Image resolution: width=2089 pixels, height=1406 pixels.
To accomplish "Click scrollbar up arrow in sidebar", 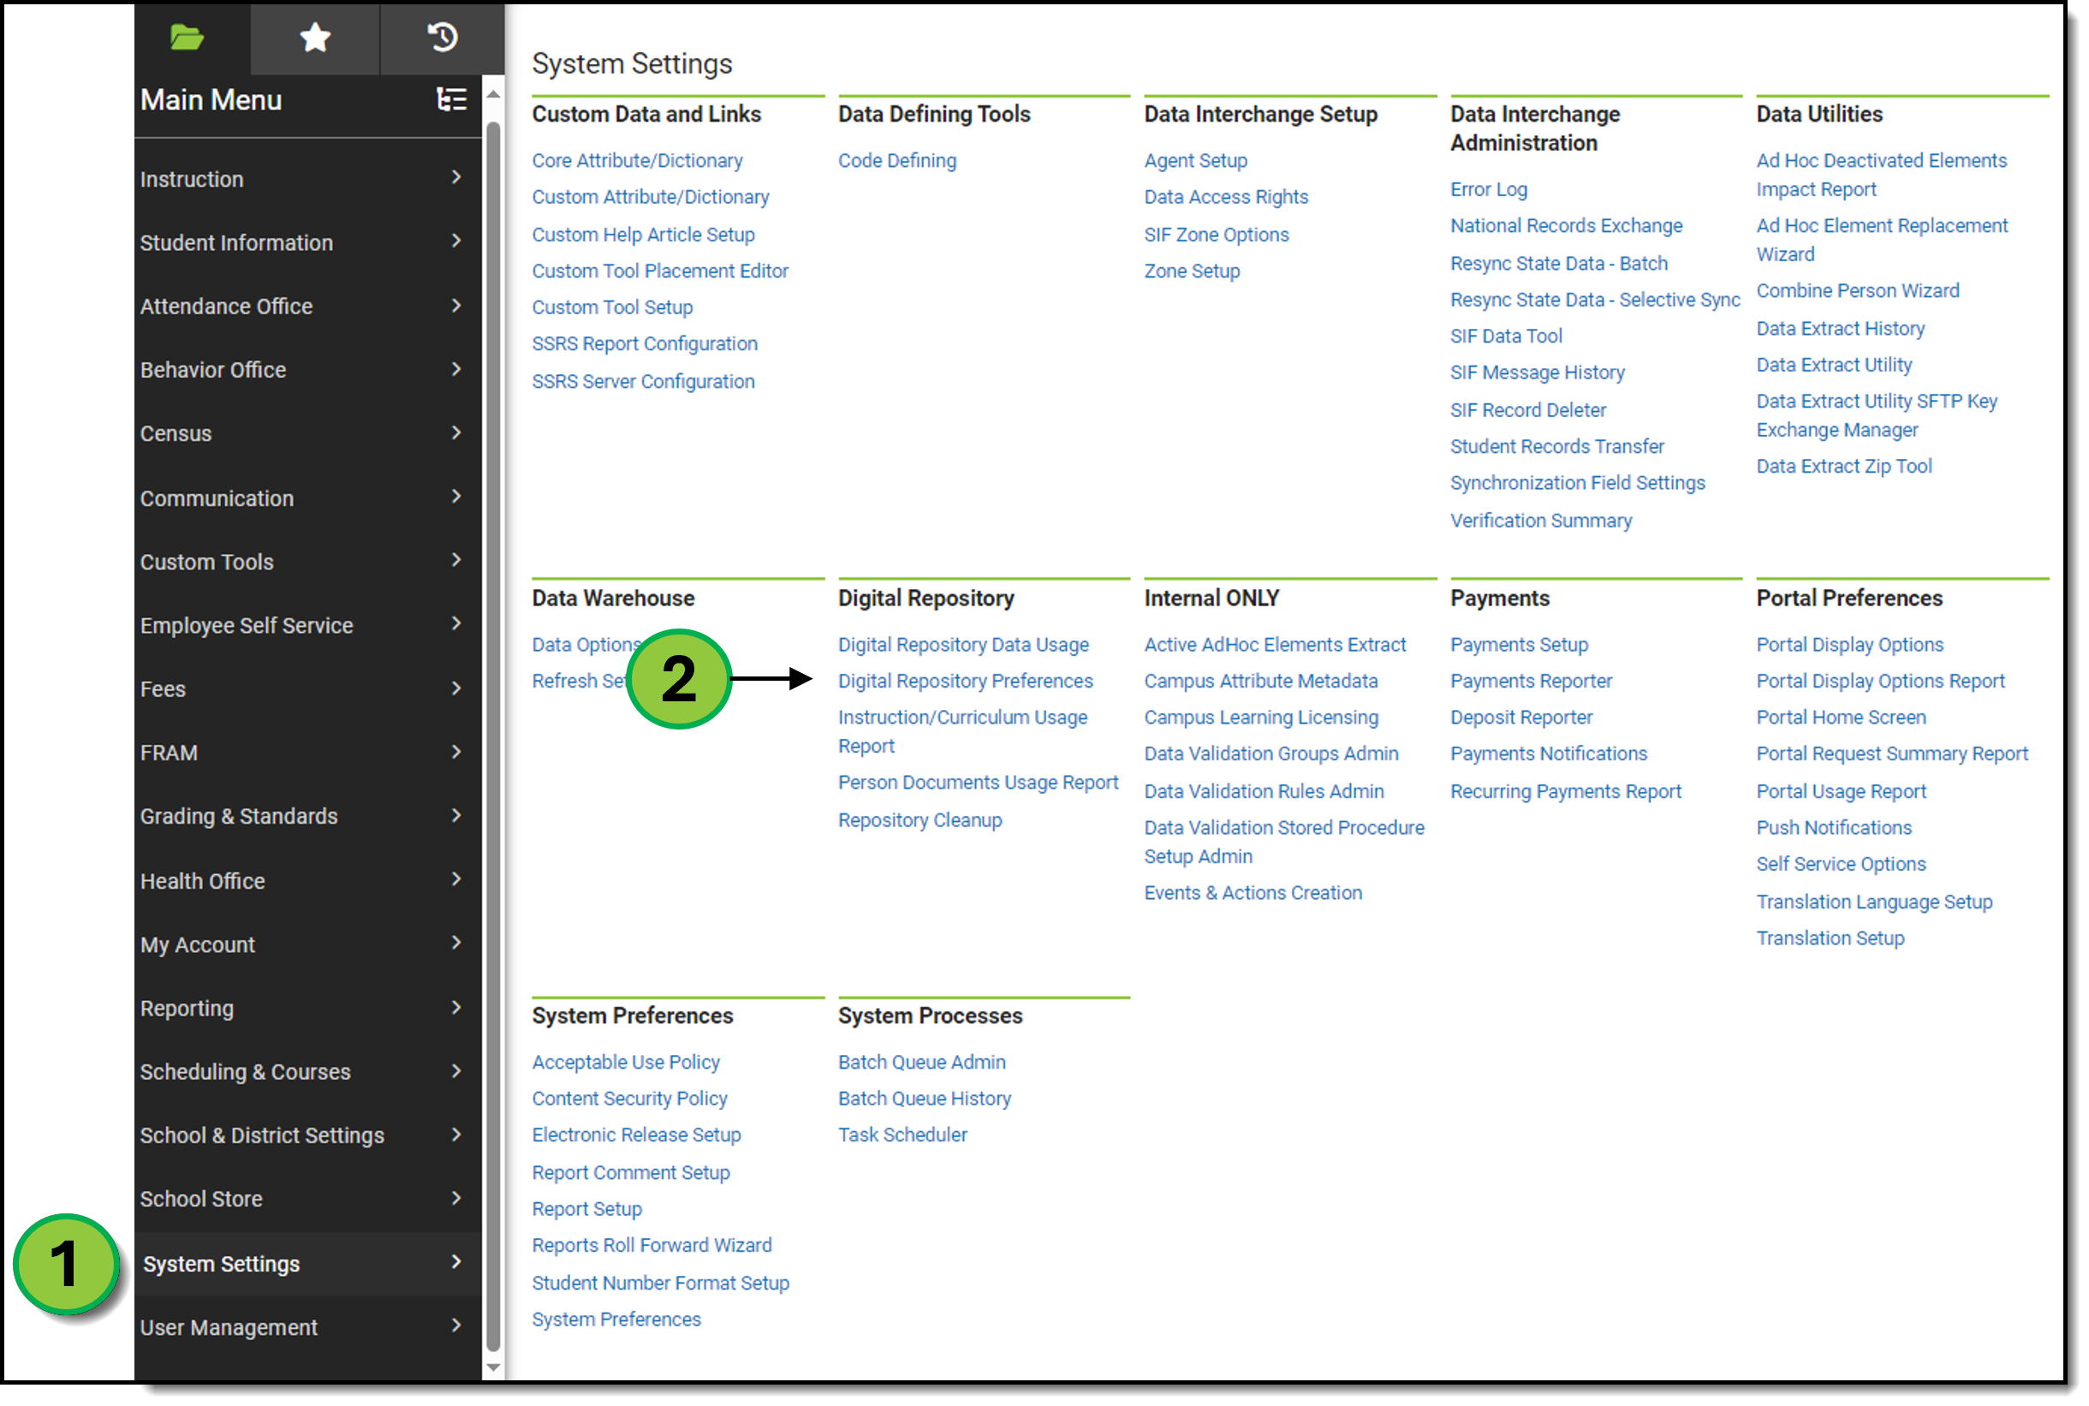I will (x=493, y=94).
